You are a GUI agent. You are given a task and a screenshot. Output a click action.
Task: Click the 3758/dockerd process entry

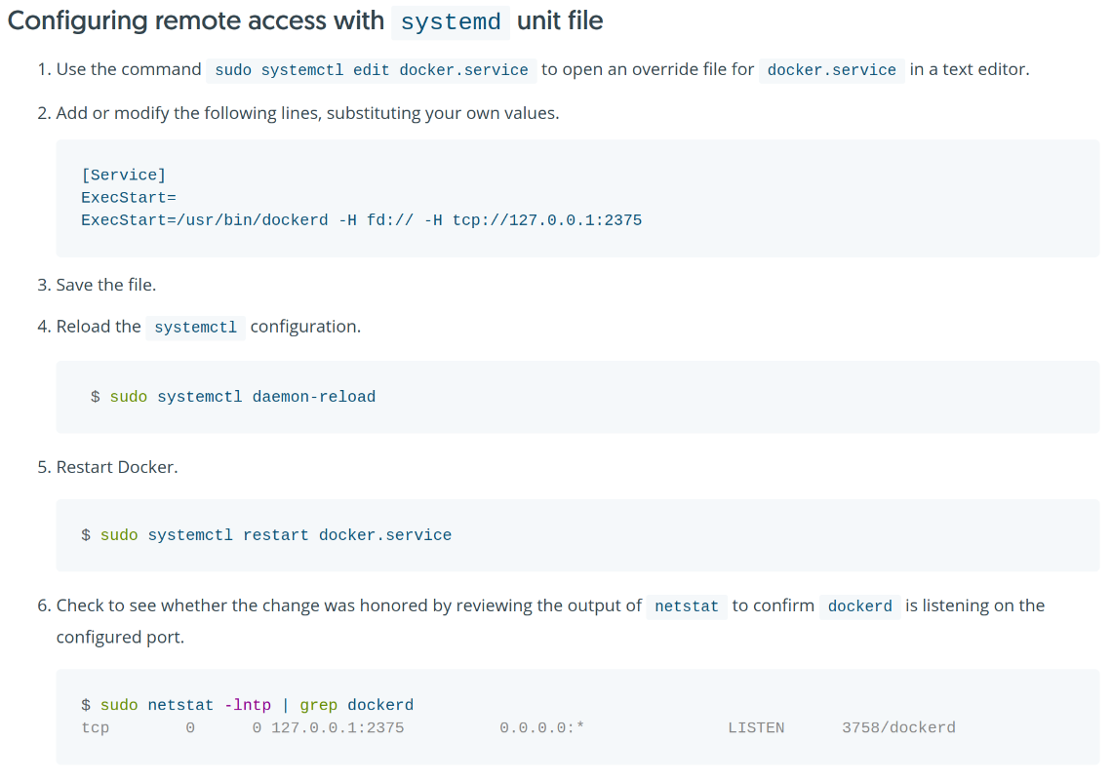click(x=898, y=727)
